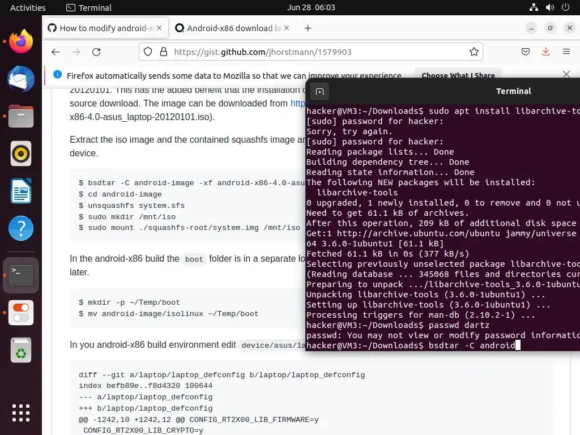Screen dimensions: 580x435
Task: Click the terminal prompt line 'bsdtar -C android'
Action: point(413,346)
